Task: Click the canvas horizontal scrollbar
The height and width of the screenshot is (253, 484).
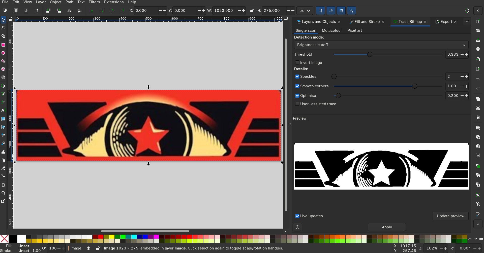Action: [x=145, y=231]
